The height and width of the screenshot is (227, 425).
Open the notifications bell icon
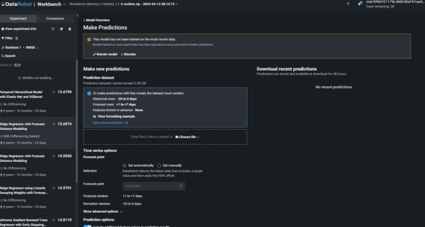[x=360, y=4]
